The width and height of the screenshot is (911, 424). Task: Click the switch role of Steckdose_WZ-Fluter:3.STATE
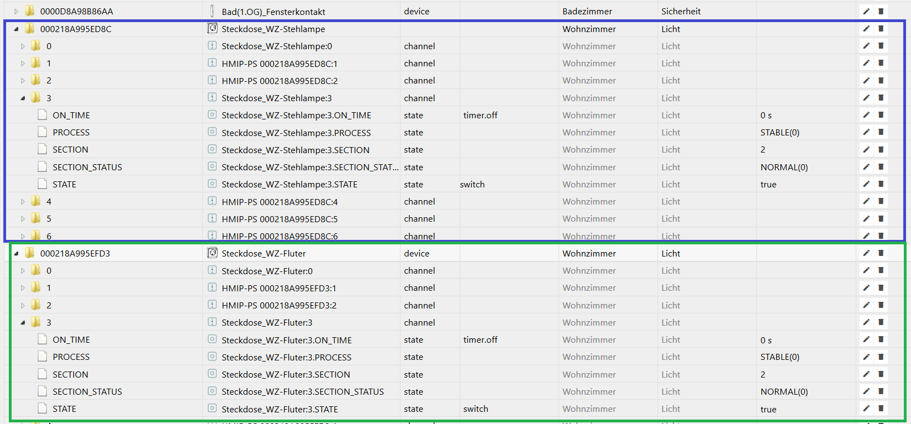click(x=476, y=409)
